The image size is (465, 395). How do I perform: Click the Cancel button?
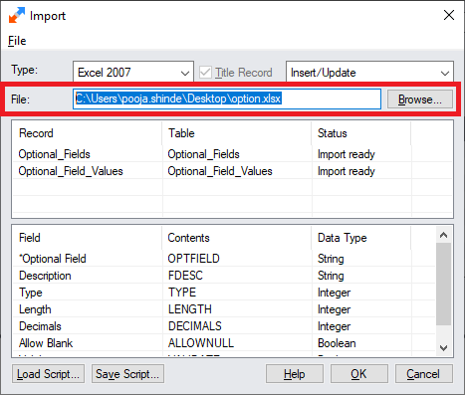(x=423, y=374)
